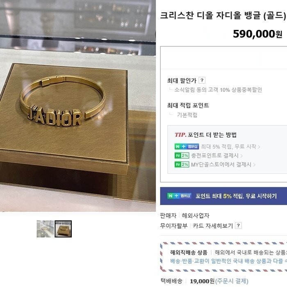The height and width of the screenshot is (287, 287).
Task: Select the first product thumbnail image
Action: click(x=45, y=229)
